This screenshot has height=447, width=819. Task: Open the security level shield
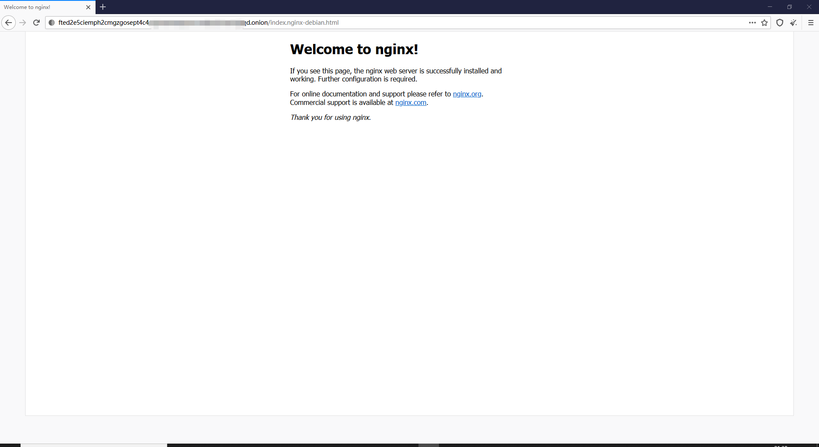780,23
